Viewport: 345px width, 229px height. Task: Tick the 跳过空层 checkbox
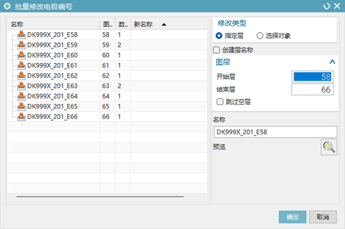point(220,102)
